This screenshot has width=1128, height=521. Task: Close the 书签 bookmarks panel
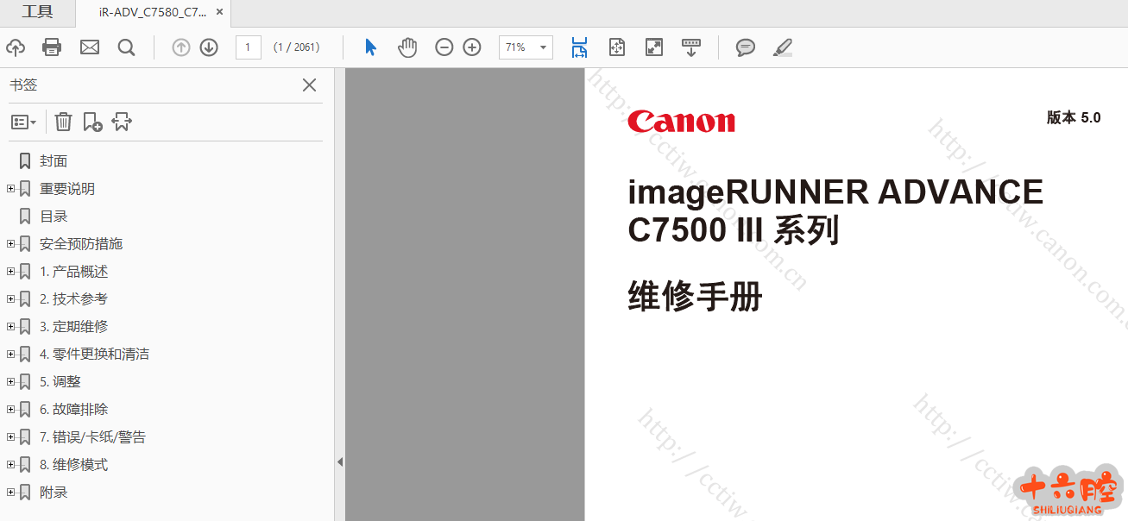pos(309,85)
